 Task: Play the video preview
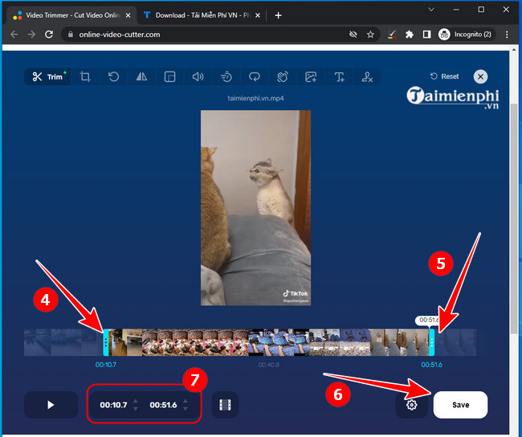point(51,405)
